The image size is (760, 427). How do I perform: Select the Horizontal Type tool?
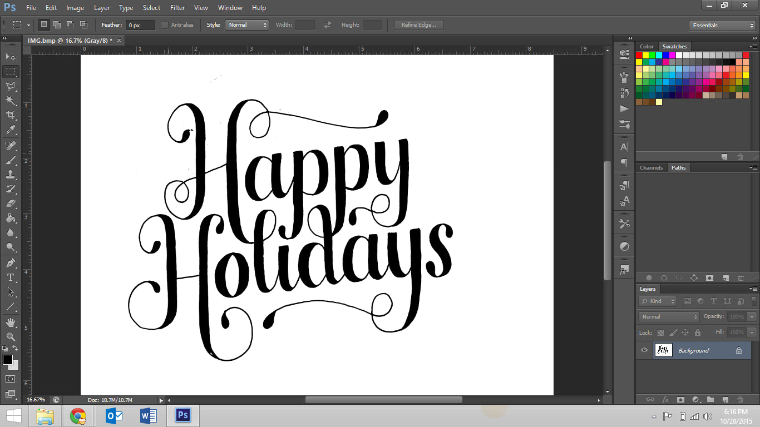click(11, 277)
